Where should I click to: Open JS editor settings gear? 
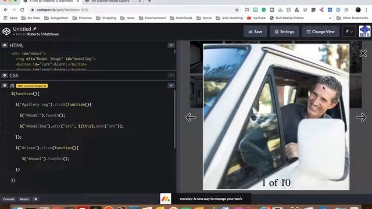click(5, 85)
